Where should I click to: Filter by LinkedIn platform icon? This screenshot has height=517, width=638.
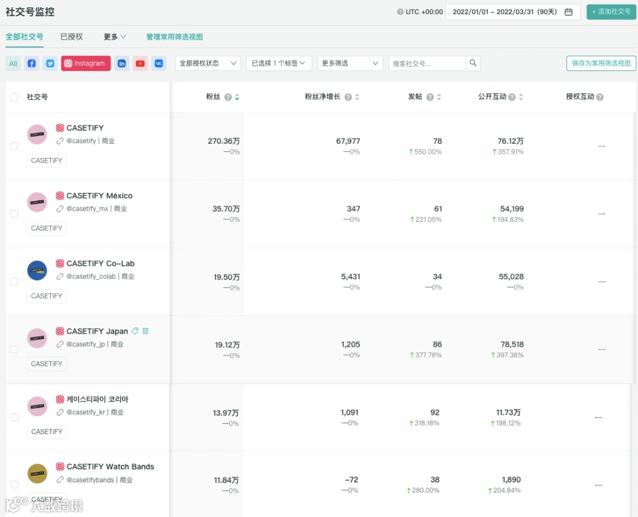click(x=122, y=63)
